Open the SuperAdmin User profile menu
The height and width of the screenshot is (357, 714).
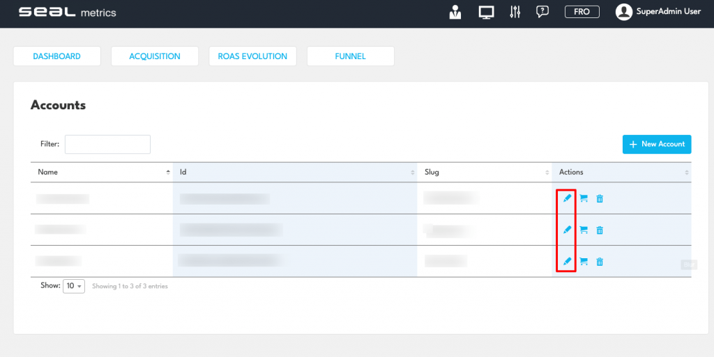658,12
